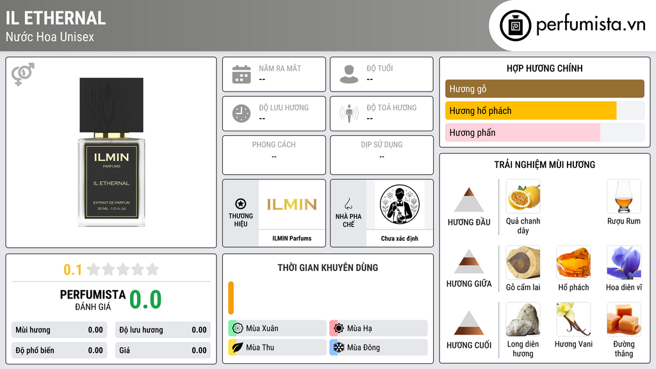Click the unisex gender symbol icon
The height and width of the screenshot is (369, 656).
(23, 74)
